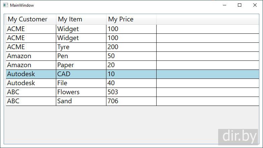Select price cell showing 503
The height and width of the screenshot is (148, 263).
coord(131,92)
